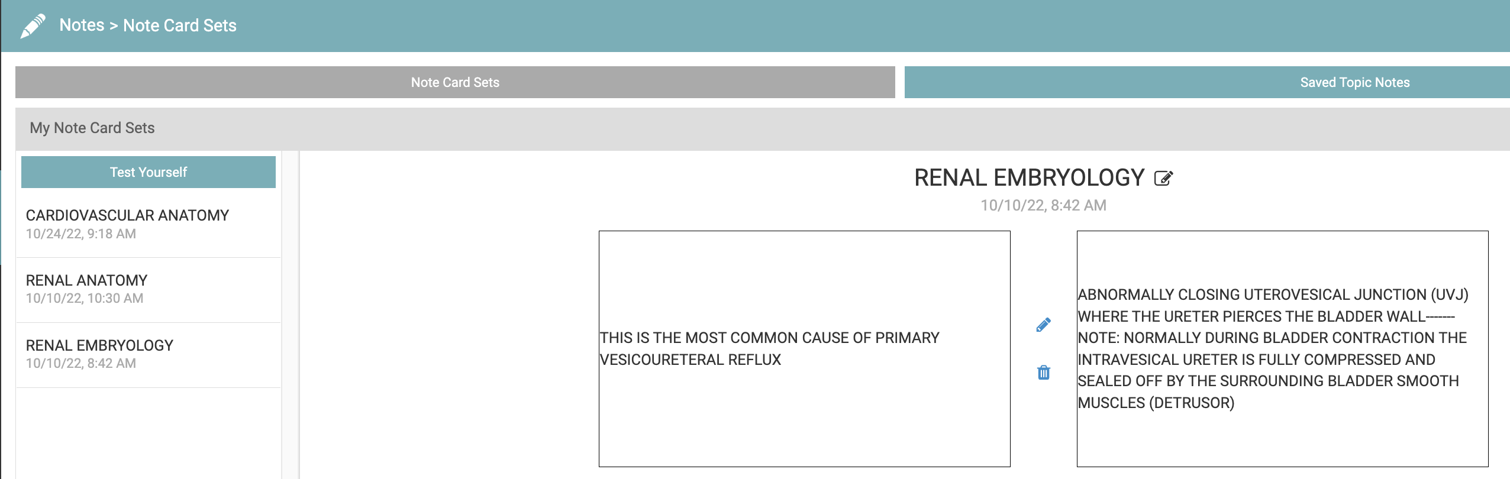Delete the note card using trash icon
This screenshot has width=1510, height=479.
[1044, 372]
